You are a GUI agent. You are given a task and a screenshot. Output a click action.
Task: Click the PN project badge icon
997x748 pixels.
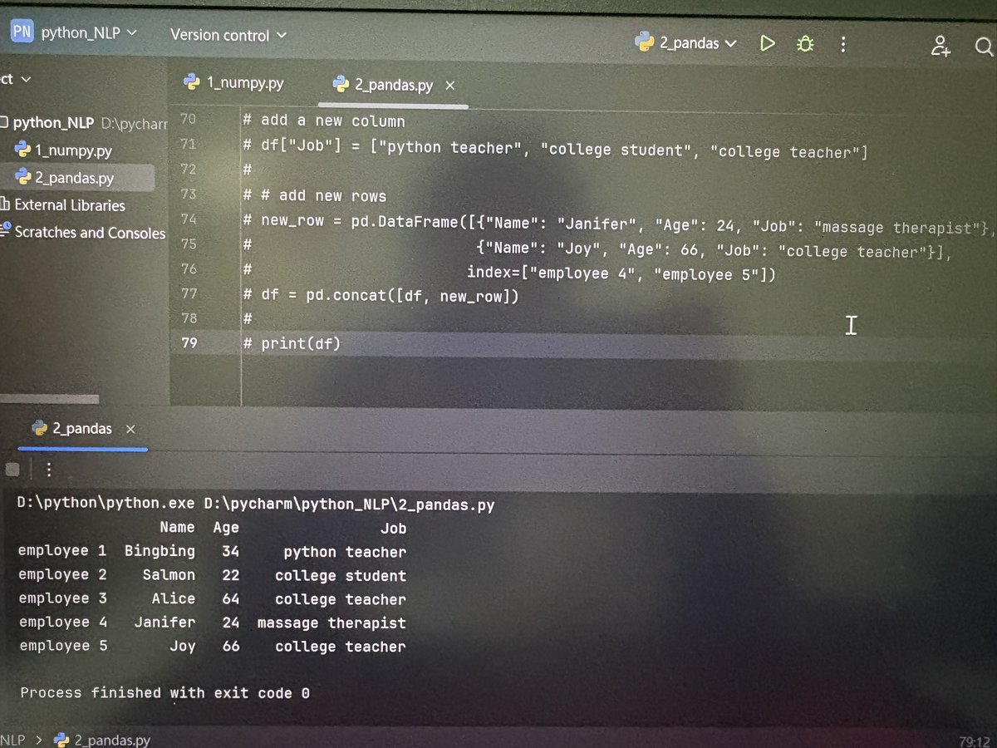[21, 33]
